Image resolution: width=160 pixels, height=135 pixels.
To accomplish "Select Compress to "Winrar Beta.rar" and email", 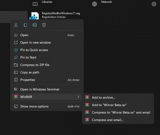I will tap(118, 112).
